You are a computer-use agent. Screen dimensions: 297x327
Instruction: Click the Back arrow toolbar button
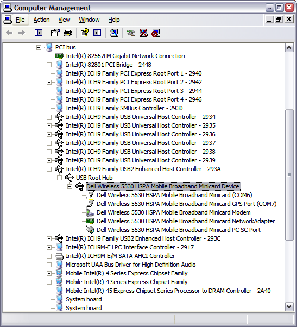(x=9, y=33)
